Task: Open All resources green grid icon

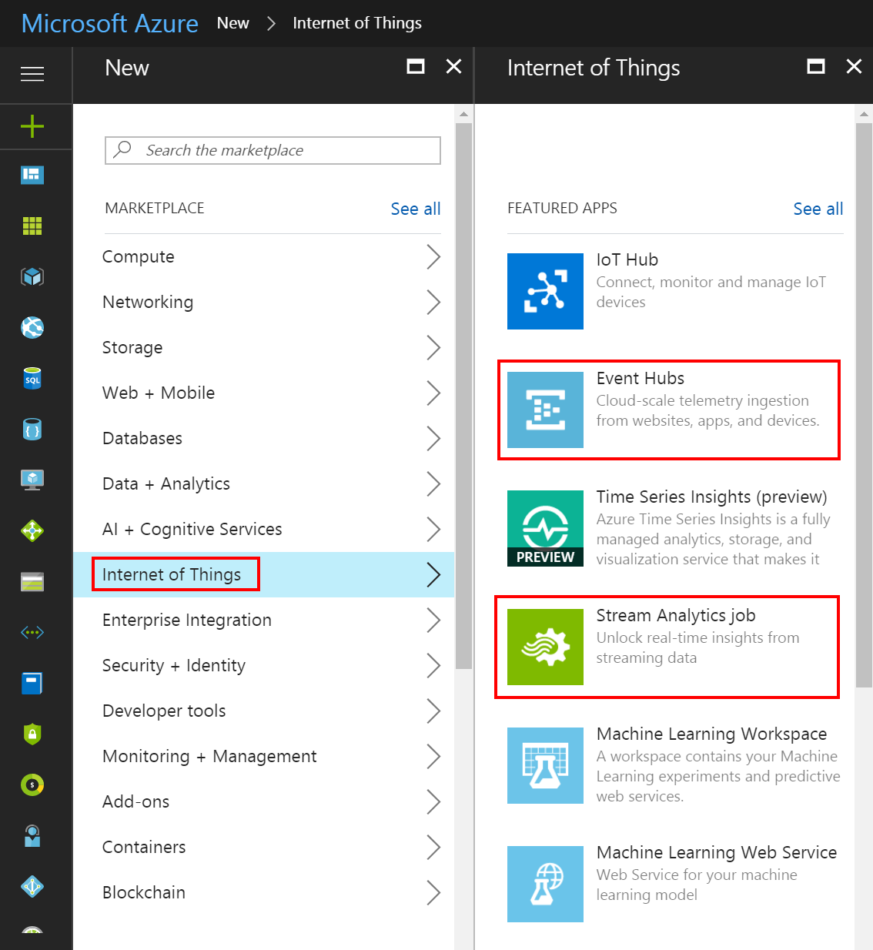Action: (32, 226)
